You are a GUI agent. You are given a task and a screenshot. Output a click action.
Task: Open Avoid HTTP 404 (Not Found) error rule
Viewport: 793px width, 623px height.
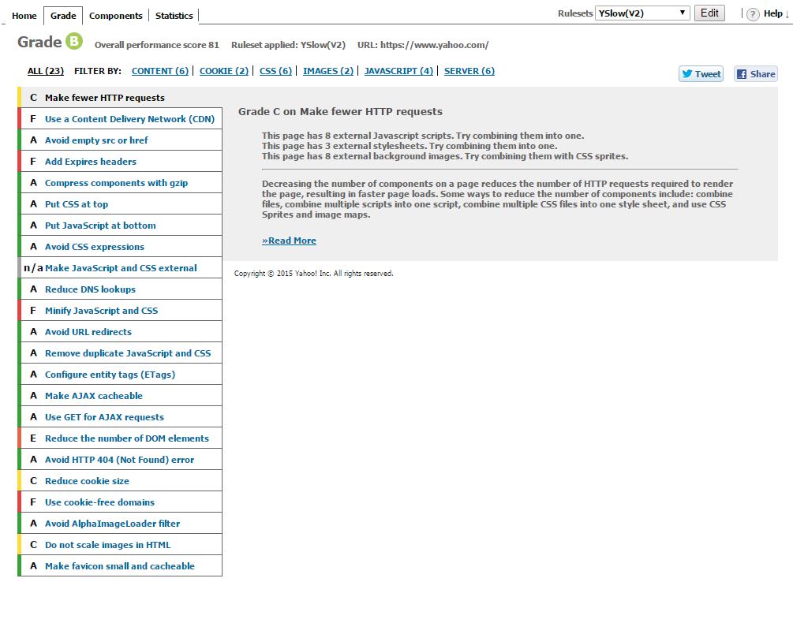[121, 459]
